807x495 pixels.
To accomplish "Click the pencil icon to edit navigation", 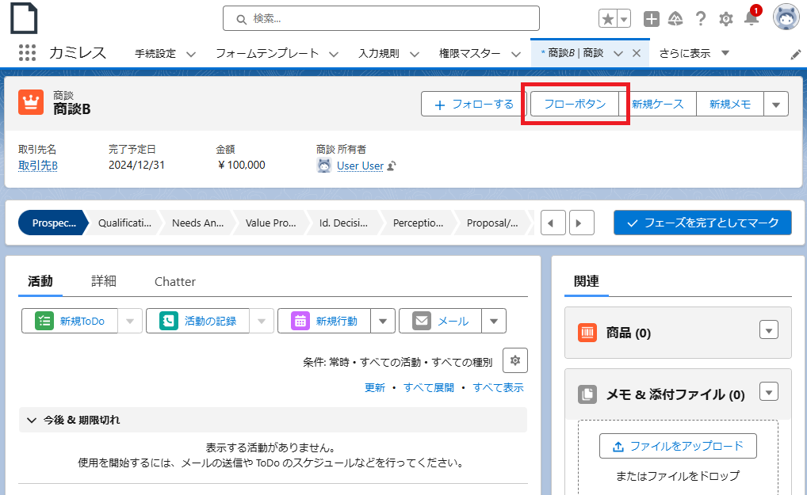I will [x=796, y=54].
